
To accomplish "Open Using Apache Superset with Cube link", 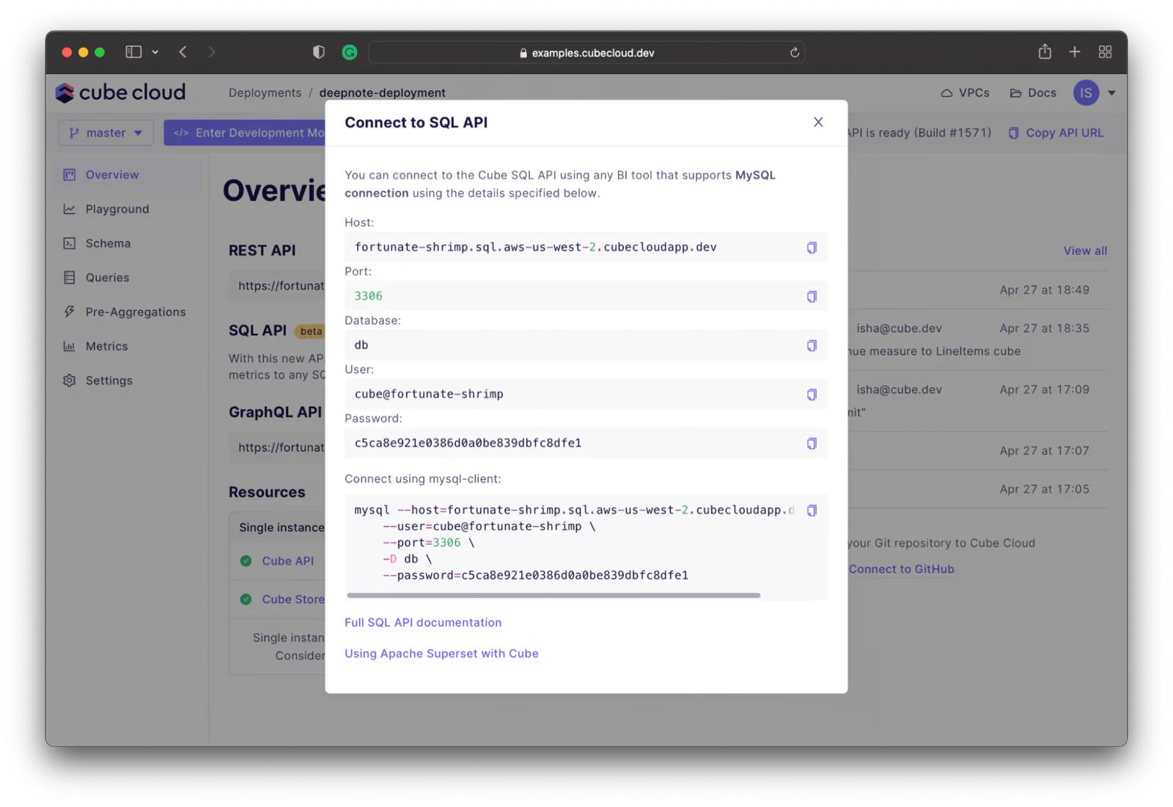I will click(441, 653).
